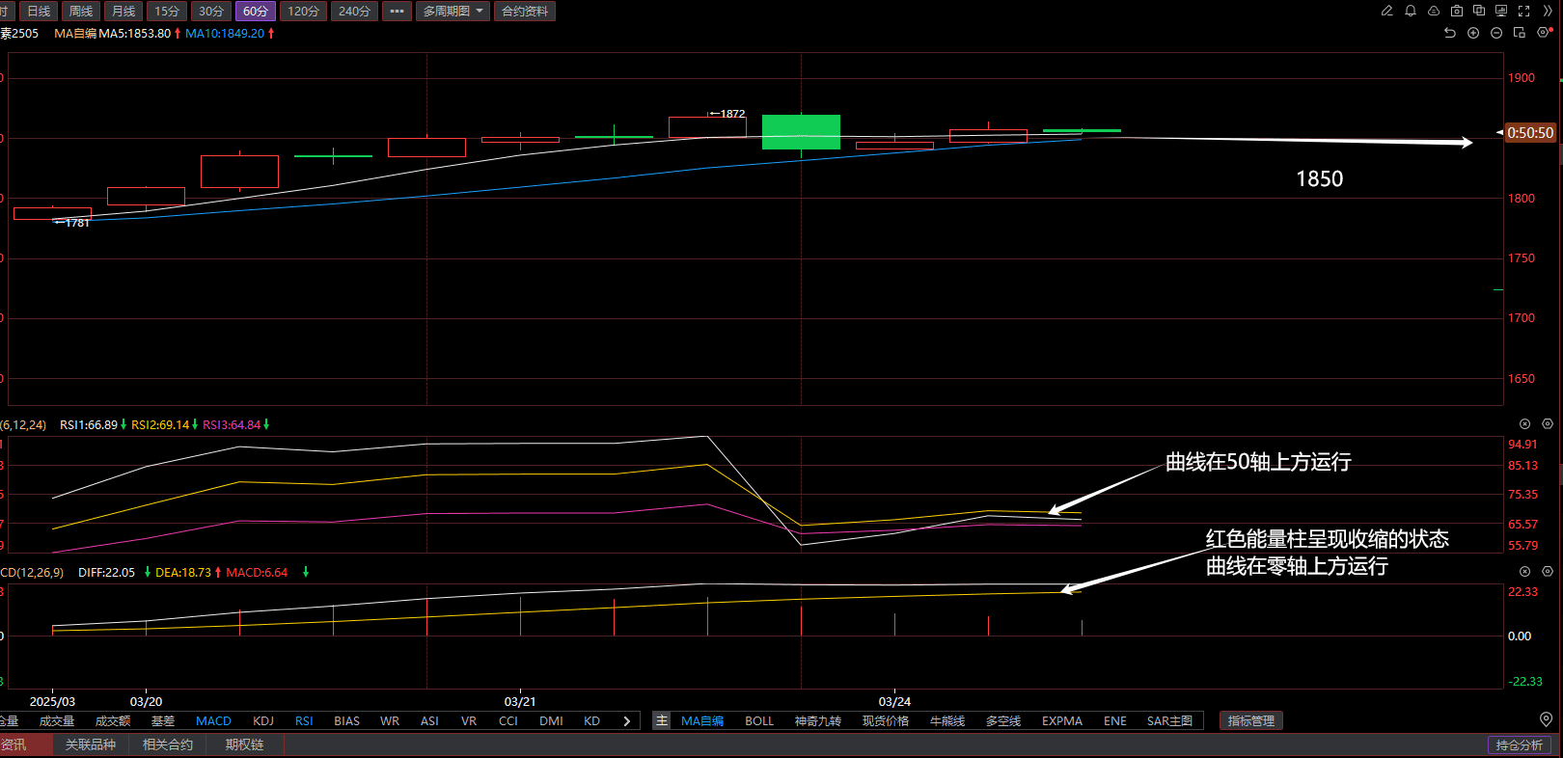Select the 15分 timeframe
The height and width of the screenshot is (758, 1563).
[167, 11]
